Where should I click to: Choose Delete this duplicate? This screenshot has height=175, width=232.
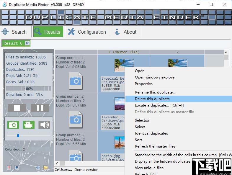pyautogui.click(x=179, y=99)
